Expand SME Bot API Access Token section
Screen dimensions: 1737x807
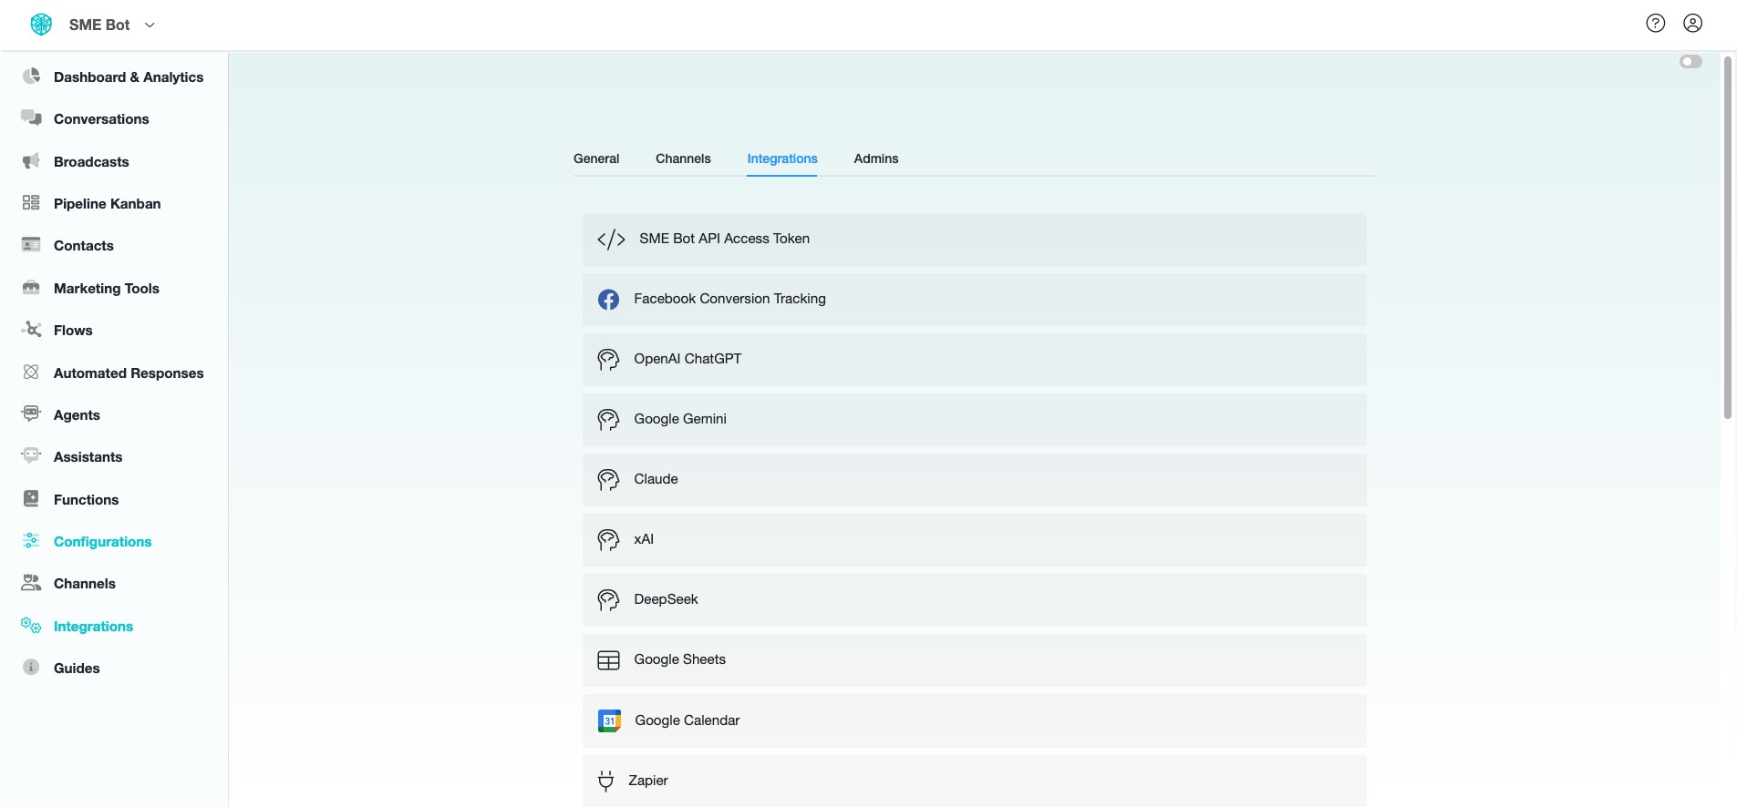[974, 240]
